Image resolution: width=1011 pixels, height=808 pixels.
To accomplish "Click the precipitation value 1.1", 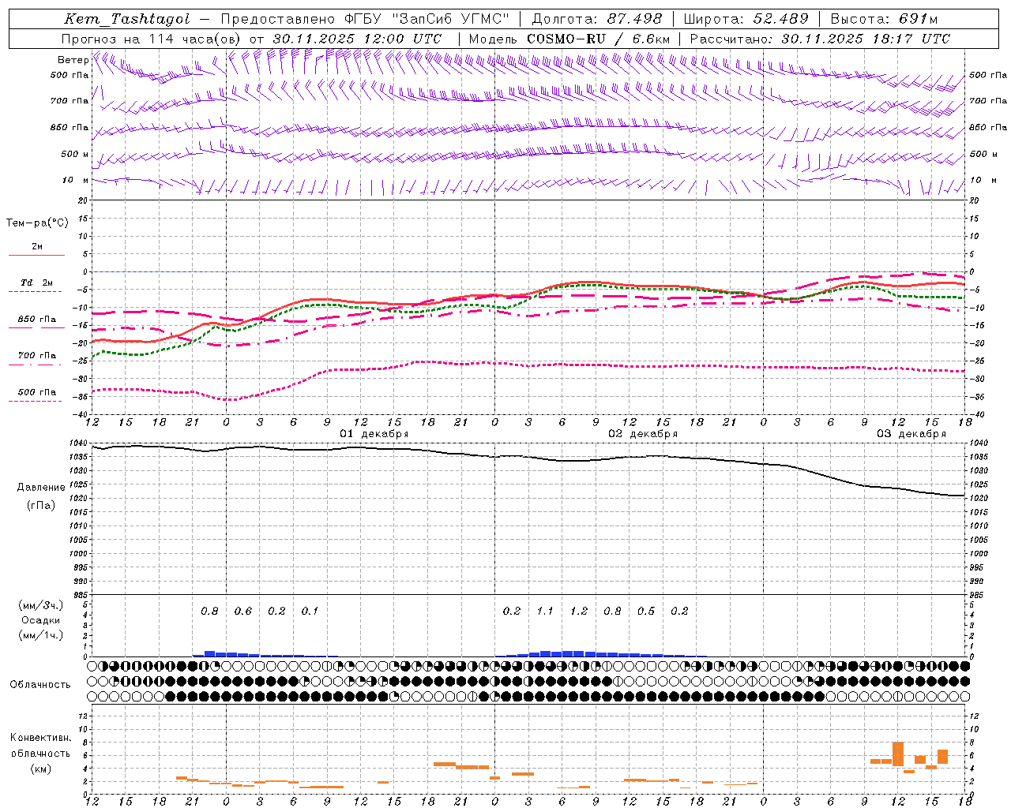I will click(x=545, y=611).
